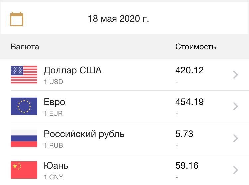249x185 pixels.
Task: Click the Валюта column header
Action: click(x=25, y=47)
